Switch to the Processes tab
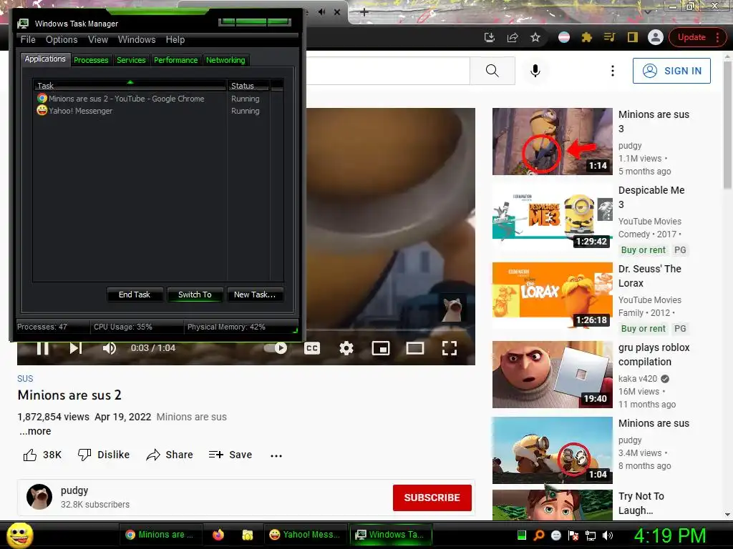The height and width of the screenshot is (549, 733). click(x=91, y=60)
